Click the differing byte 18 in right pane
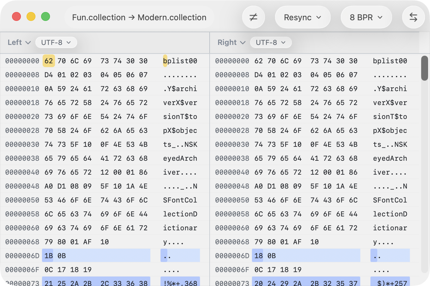Image resolution: width=430 pixels, height=286 pixels. 259,256
